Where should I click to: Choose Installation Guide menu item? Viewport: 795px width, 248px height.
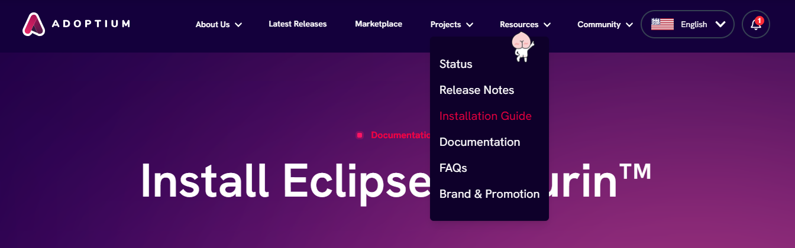[486, 116]
